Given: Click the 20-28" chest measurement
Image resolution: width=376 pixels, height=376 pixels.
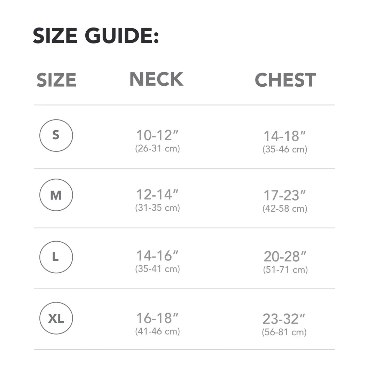Looking at the screenshot, I should point(285,257).
